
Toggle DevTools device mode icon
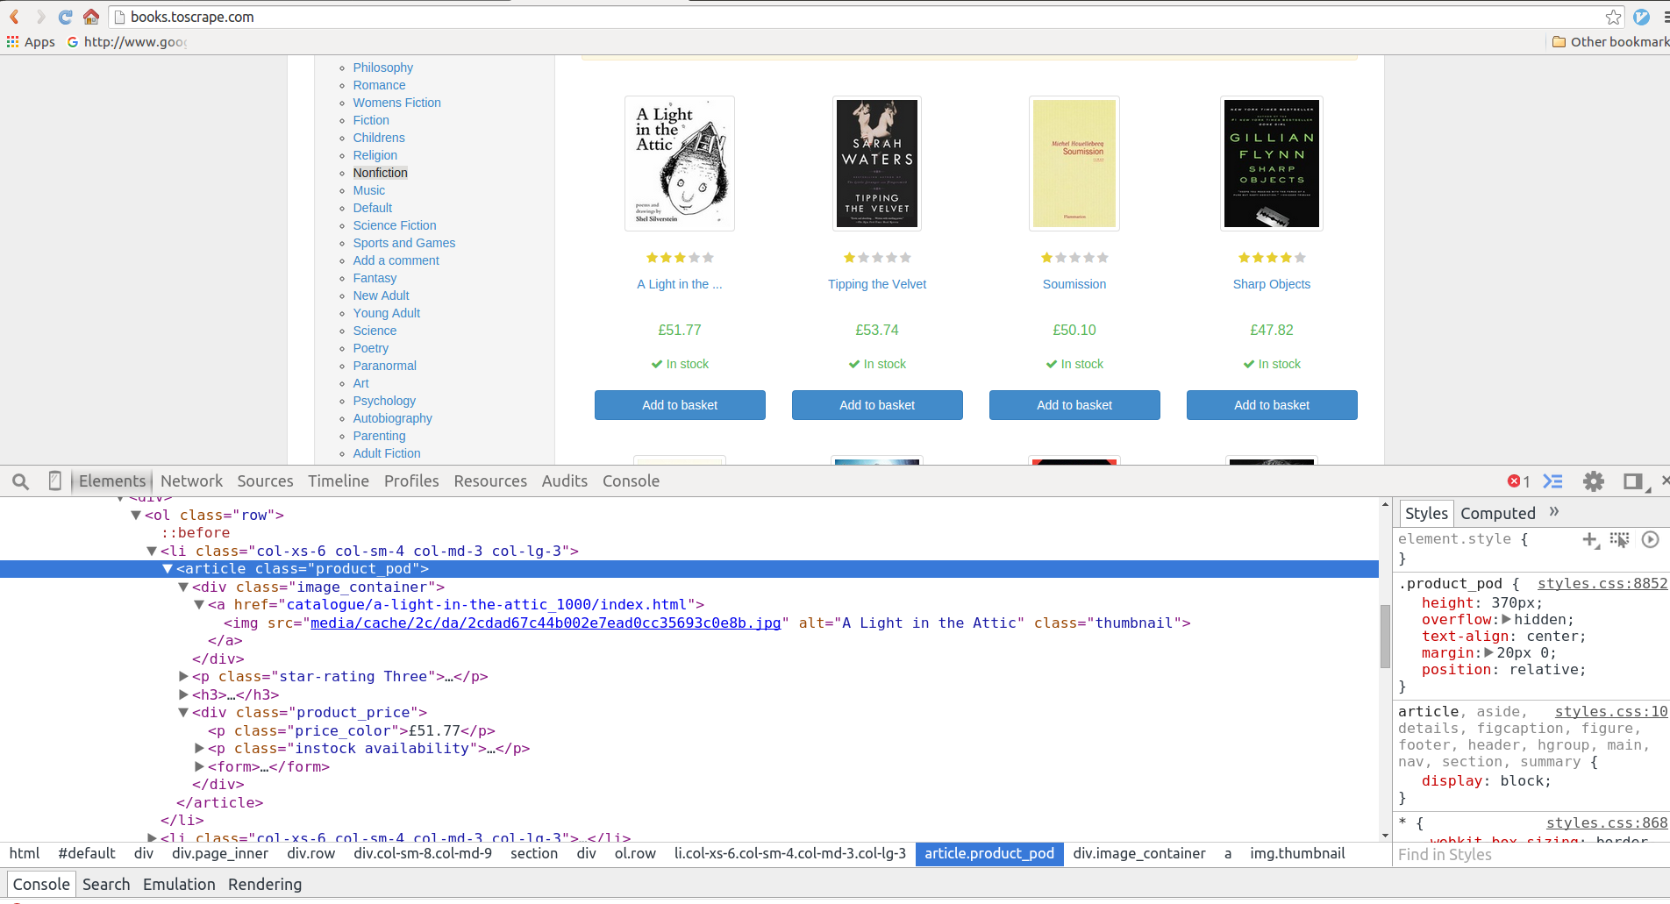pyautogui.click(x=54, y=480)
